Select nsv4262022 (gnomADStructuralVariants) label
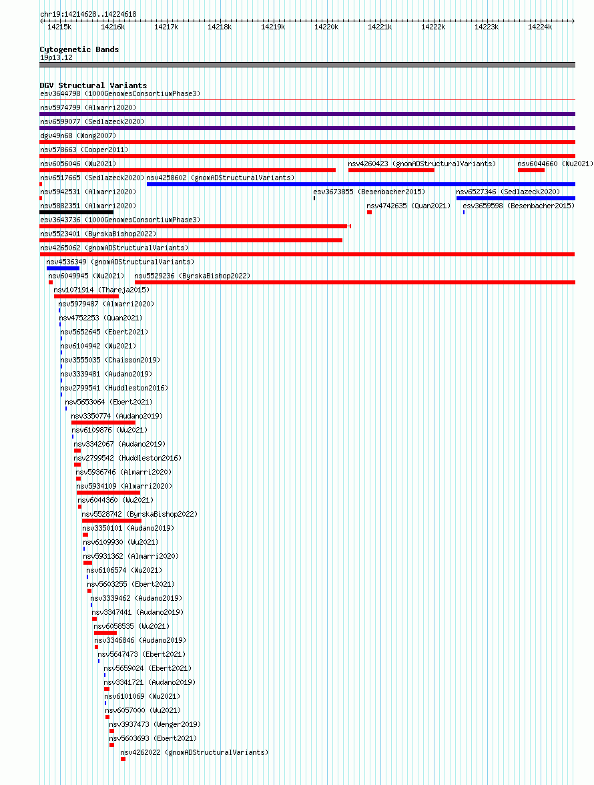 point(194,752)
